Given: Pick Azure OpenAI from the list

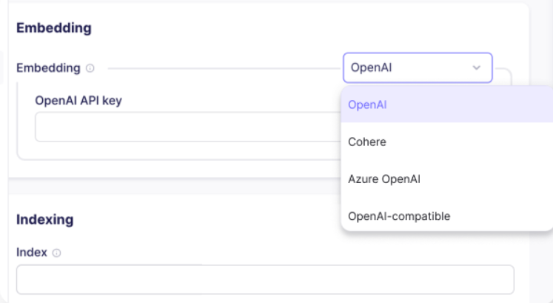Looking at the screenshot, I should coord(447,179).
